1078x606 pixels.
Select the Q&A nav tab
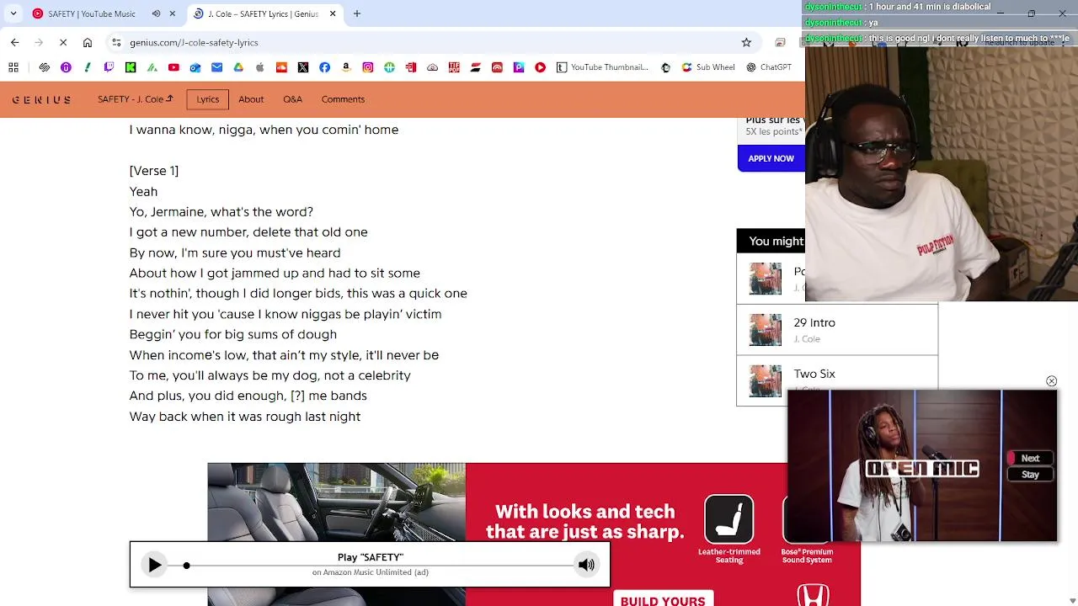[292, 99]
